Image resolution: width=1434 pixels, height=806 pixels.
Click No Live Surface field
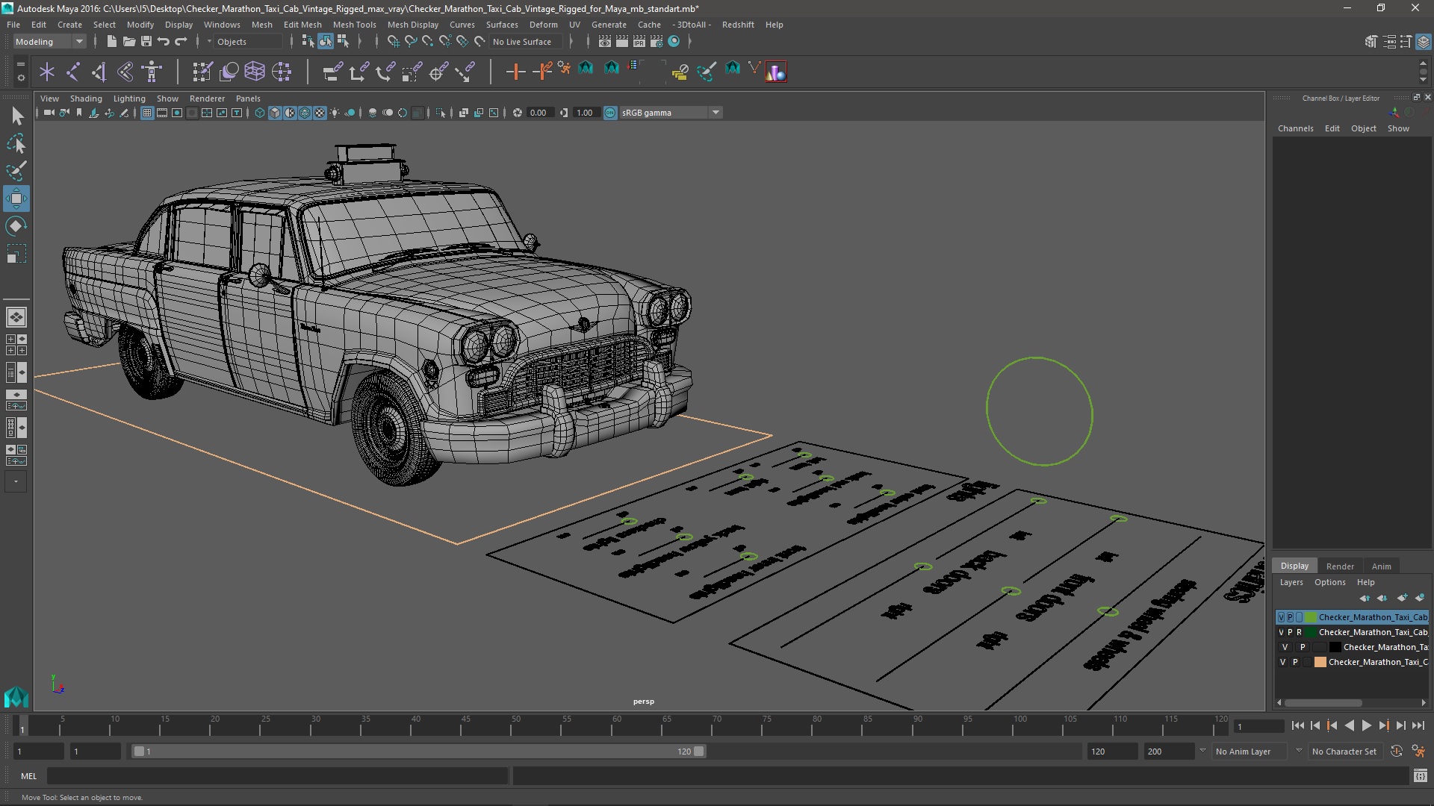(x=524, y=42)
